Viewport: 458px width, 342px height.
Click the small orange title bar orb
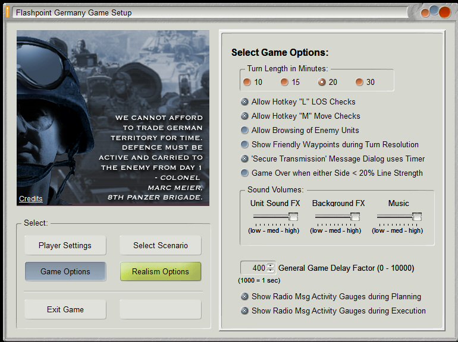(425, 13)
